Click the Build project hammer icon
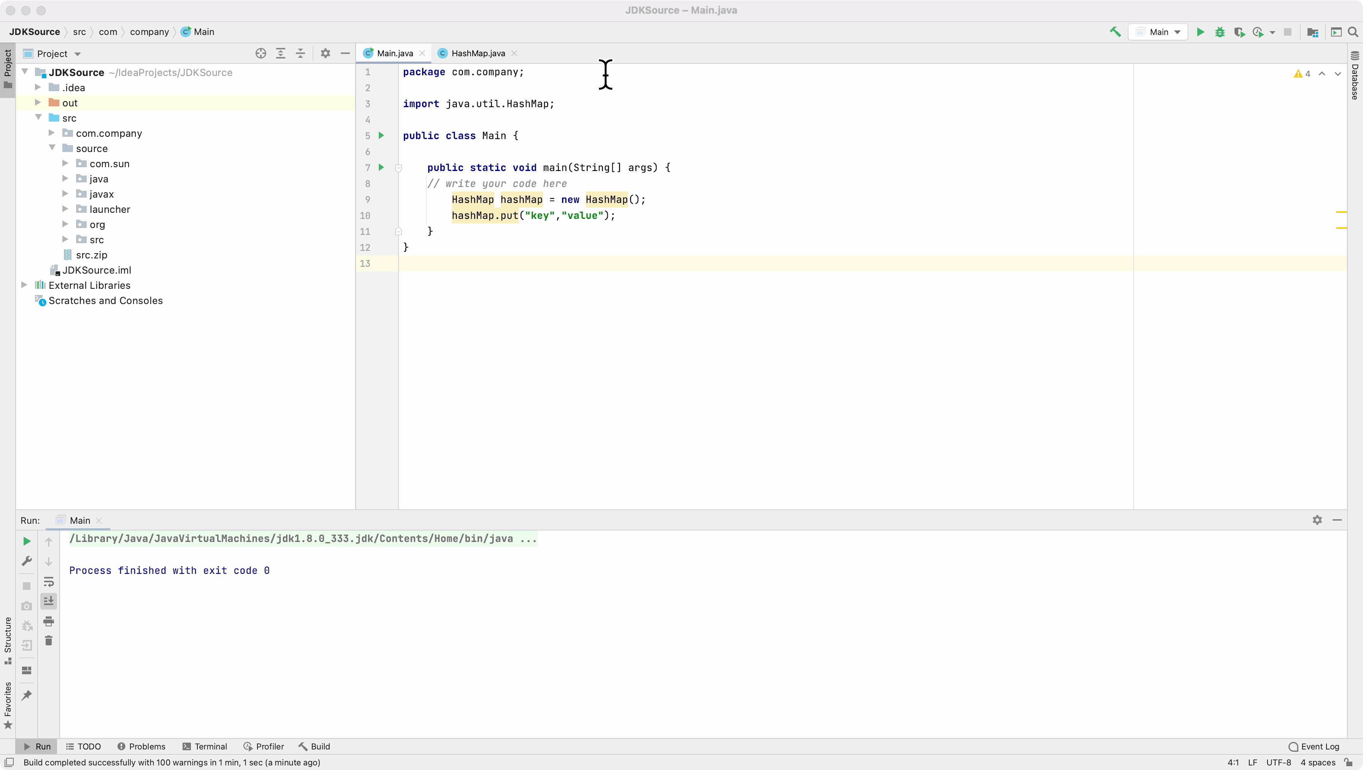Viewport: 1363px width, 770px height. (x=1115, y=32)
